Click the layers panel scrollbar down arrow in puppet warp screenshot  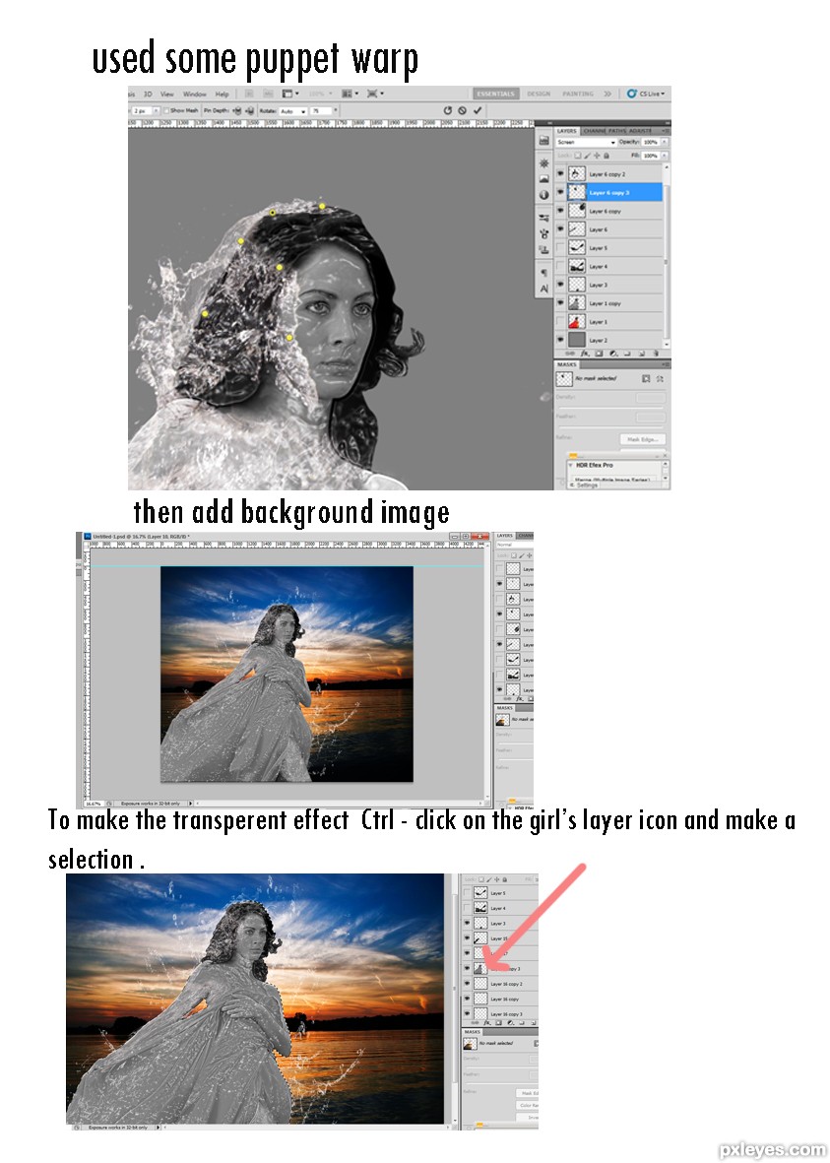coord(667,344)
